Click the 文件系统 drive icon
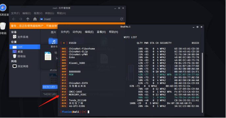 coord(14,37)
